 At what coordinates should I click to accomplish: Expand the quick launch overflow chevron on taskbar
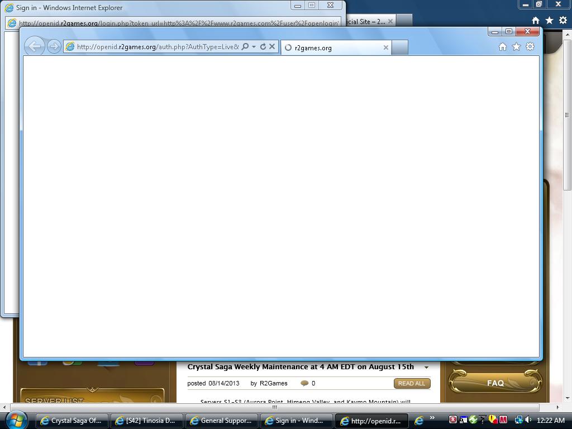[432, 418]
